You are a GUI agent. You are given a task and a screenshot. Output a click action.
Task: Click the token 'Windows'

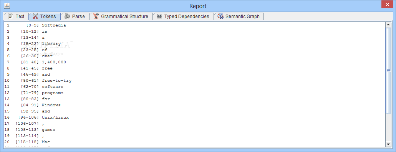pos(51,105)
